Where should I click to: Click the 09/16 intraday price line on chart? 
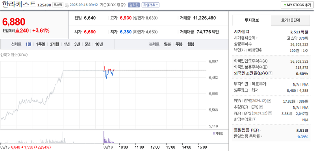click(109, 72)
